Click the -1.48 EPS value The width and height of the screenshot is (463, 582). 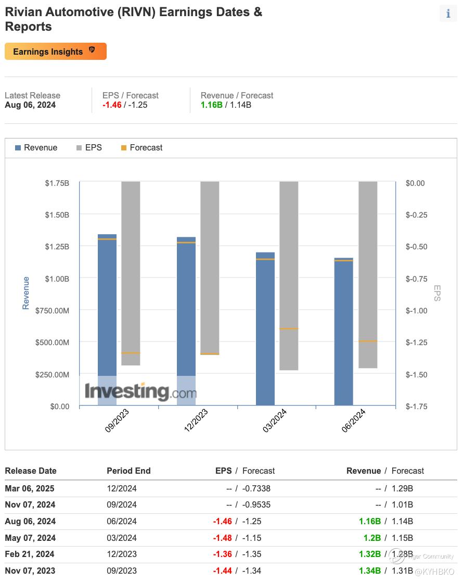(x=223, y=538)
